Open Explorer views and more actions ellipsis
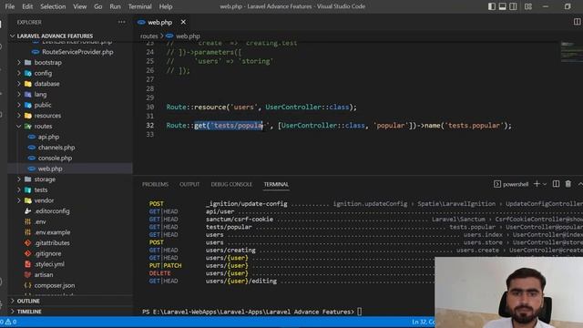Viewport: 583px width, 328px height. click(x=121, y=22)
